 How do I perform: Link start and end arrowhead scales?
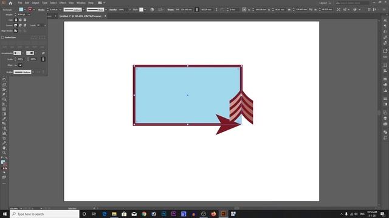pyautogui.click(x=43, y=59)
